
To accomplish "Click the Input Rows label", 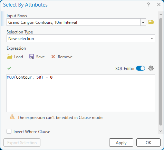I will [x=17, y=16].
